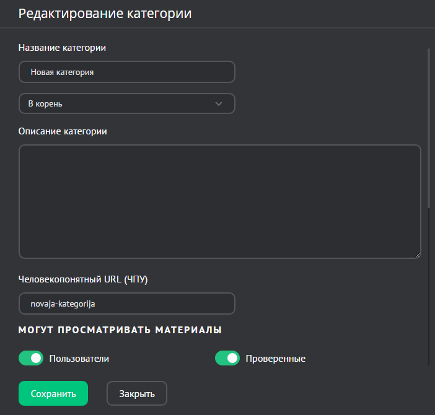Click the resize handle of description textarea
The width and height of the screenshot is (435, 415).
418,254
